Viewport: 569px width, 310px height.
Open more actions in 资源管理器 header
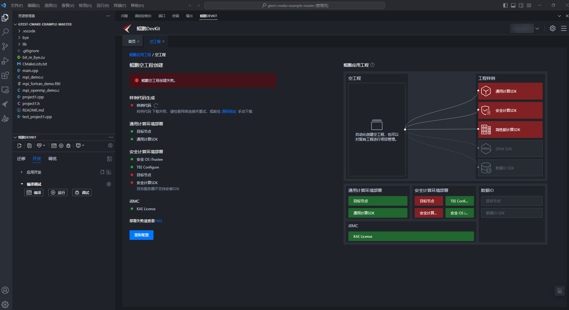point(108,16)
